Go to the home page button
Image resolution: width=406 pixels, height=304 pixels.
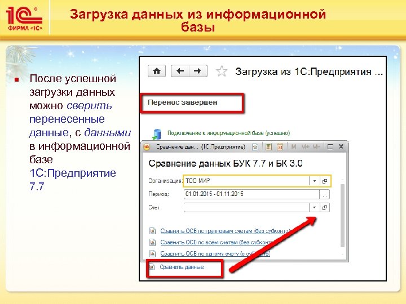click(157, 71)
